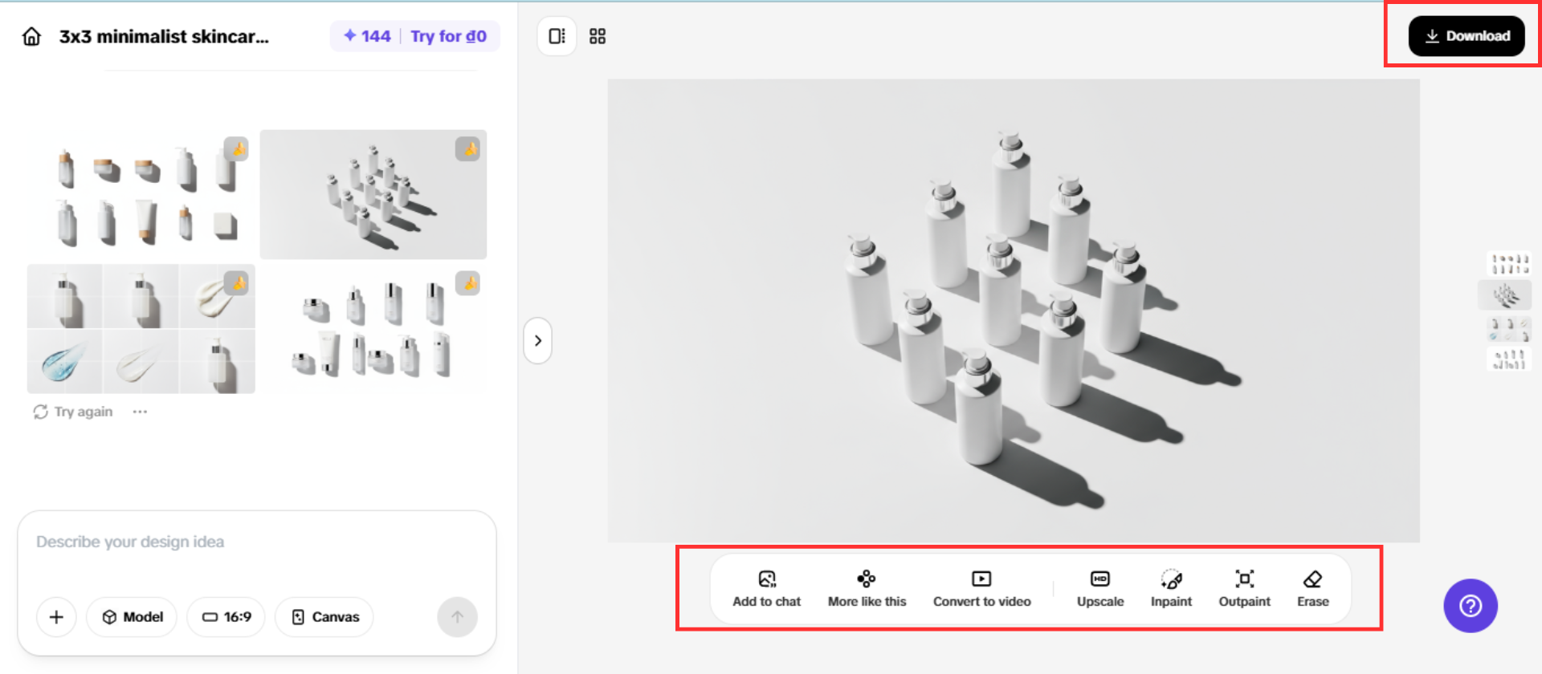Select the Inpaint tool
Image resolution: width=1542 pixels, height=674 pixels.
tap(1171, 590)
